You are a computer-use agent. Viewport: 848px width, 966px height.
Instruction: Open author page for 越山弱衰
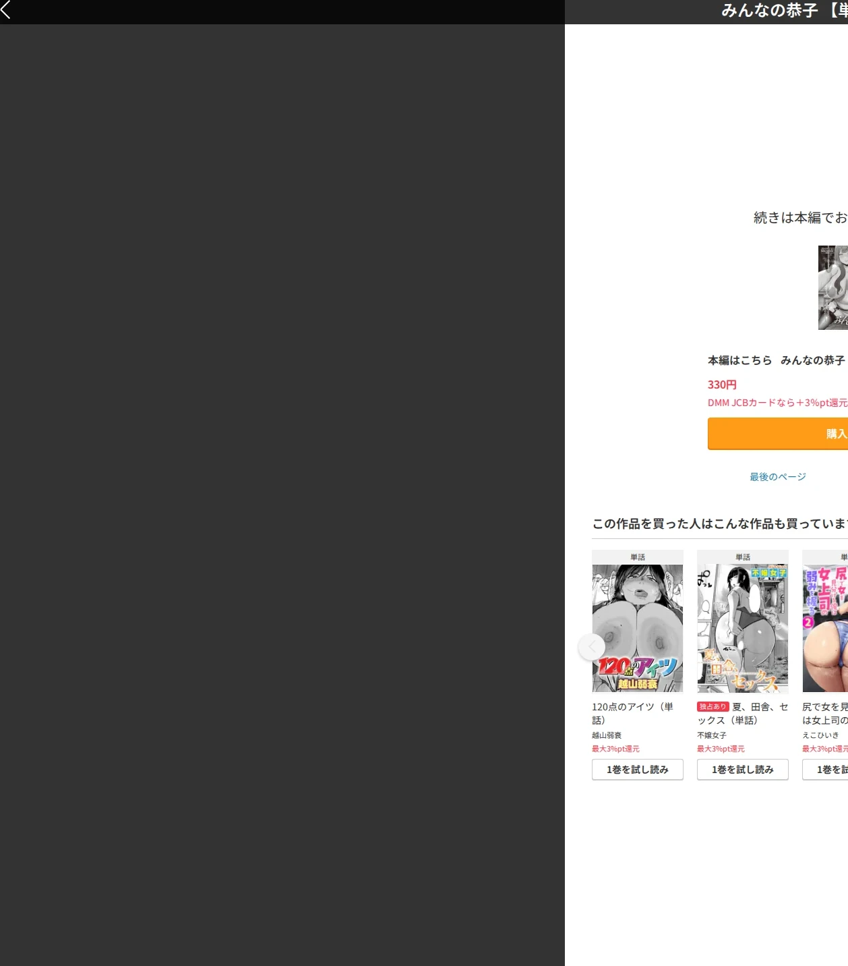(607, 735)
